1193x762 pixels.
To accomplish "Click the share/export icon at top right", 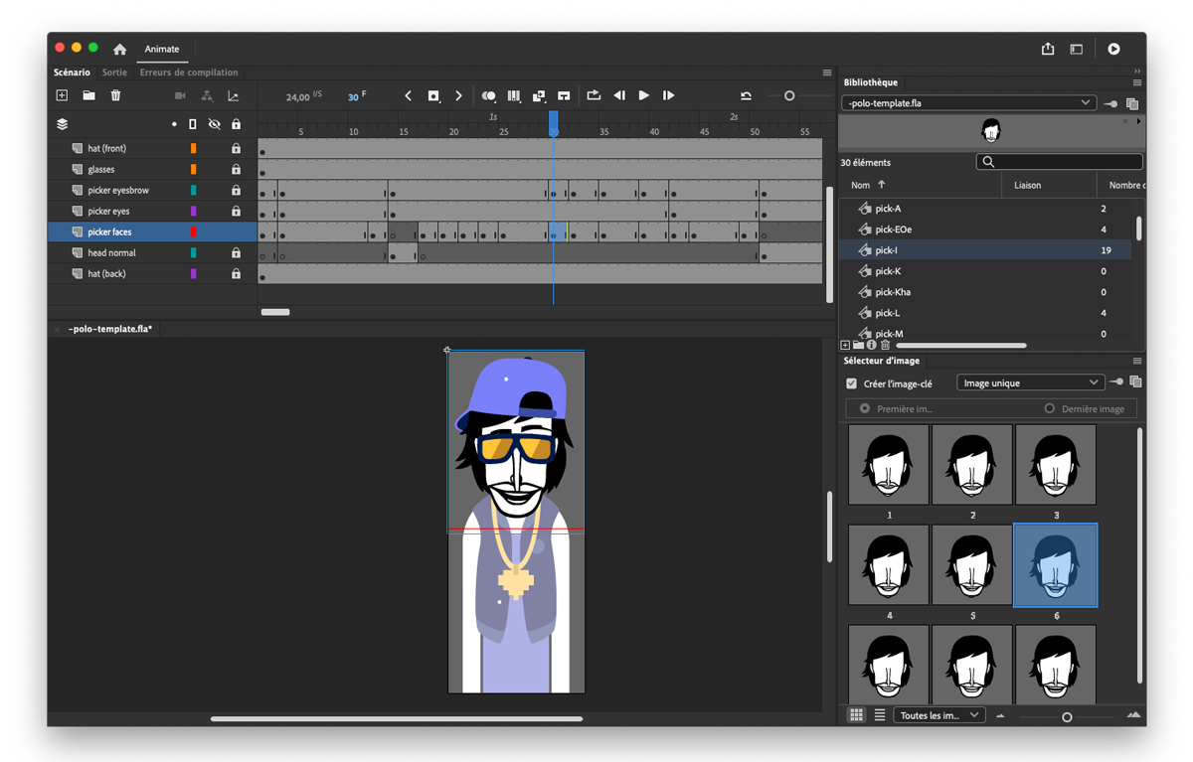I will tap(1048, 49).
